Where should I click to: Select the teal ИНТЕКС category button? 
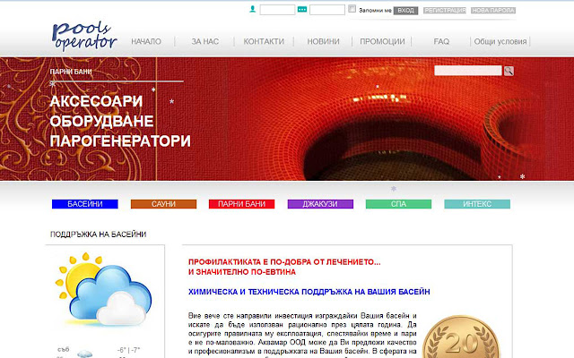pyautogui.click(x=477, y=204)
